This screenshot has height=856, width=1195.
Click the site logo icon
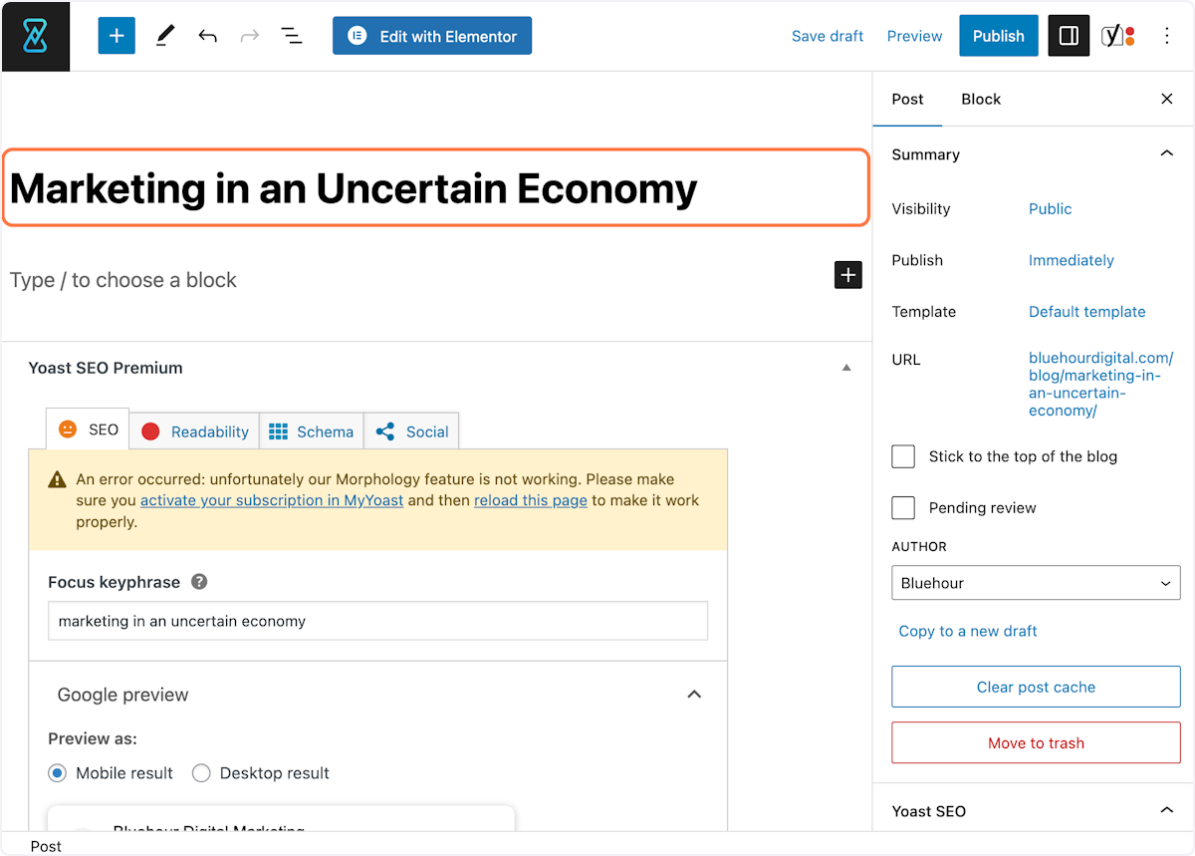(x=36, y=36)
